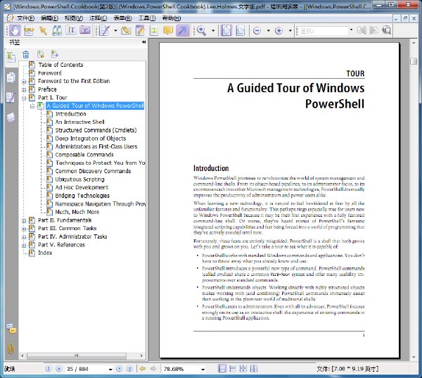Click the glasses reading-mode icon
The height and width of the screenshot is (378, 422).
coord(29,31)
